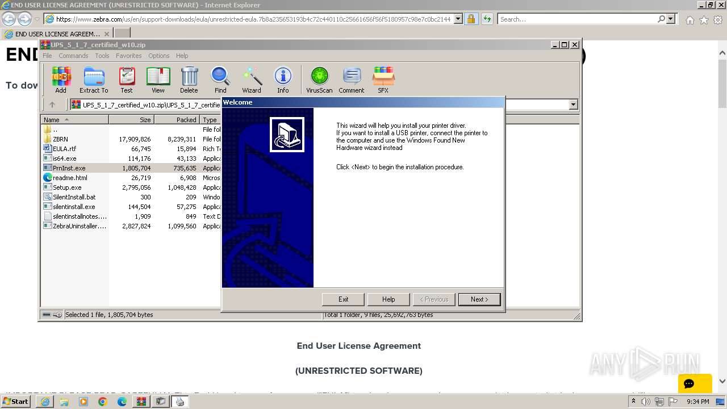Open a new browser tab

point(122,34)
